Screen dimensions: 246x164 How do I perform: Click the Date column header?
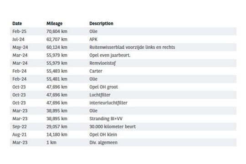pos(17,24)
